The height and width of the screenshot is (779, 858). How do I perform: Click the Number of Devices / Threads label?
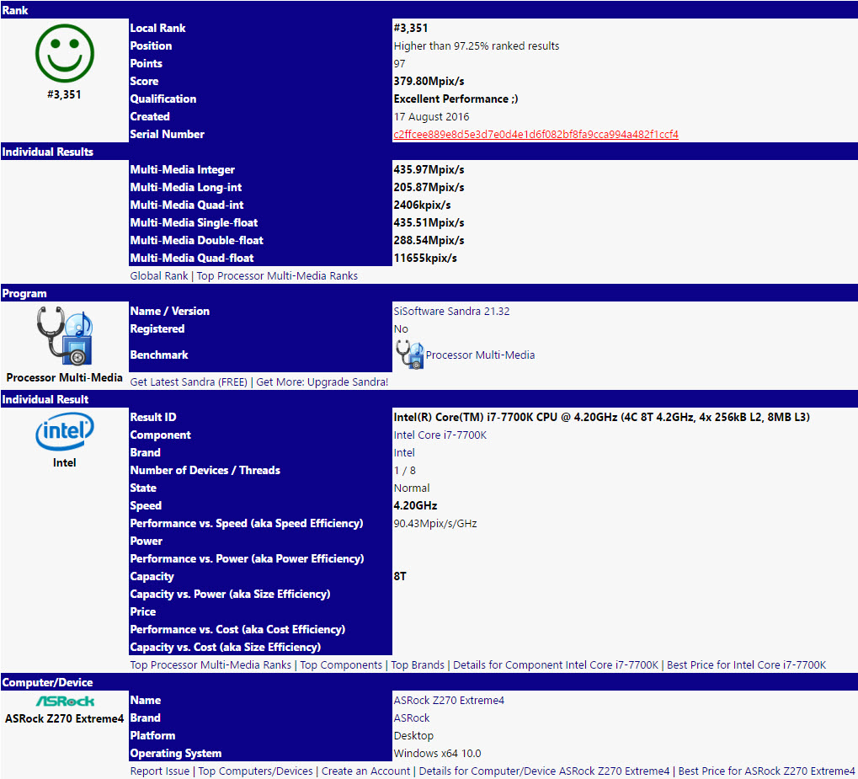click(205, 470)
